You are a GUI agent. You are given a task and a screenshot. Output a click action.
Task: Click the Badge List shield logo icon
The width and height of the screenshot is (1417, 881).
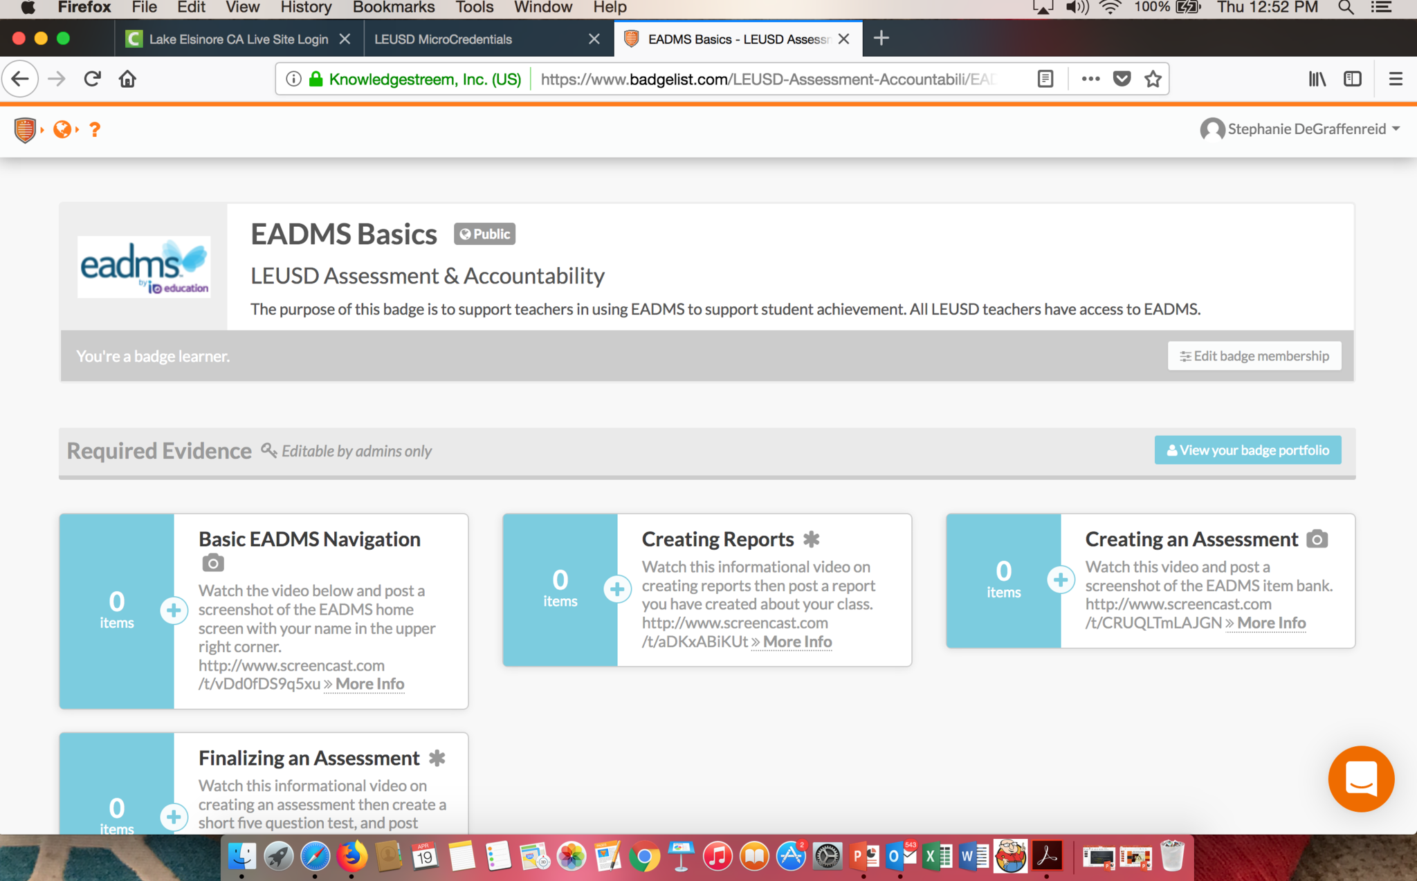25,129
